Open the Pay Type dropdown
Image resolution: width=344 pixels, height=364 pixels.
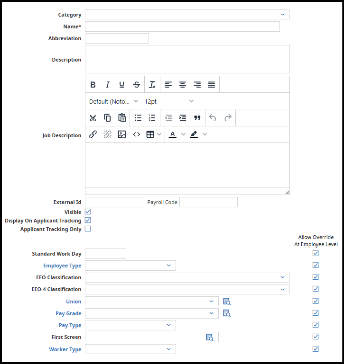pyautogui.click(x=130, y=325)
